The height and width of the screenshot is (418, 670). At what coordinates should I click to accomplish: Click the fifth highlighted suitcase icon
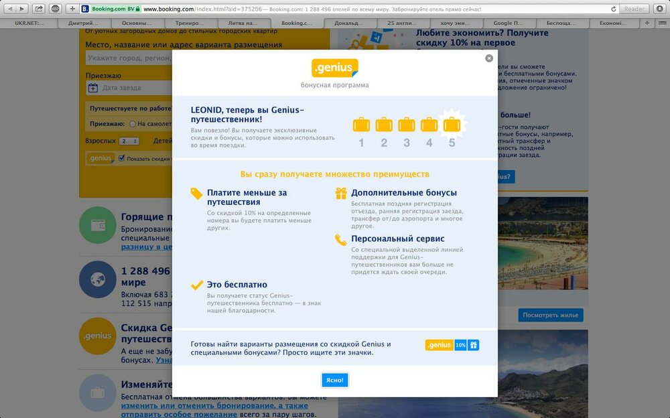coord(452,125)
